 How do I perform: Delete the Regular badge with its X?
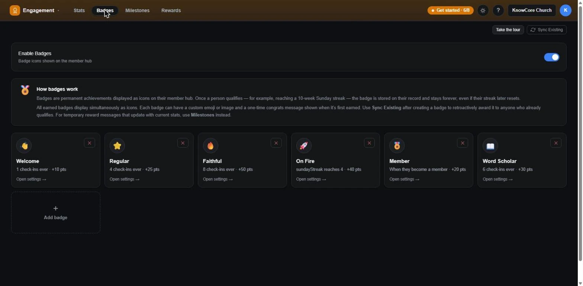(183, 143)
